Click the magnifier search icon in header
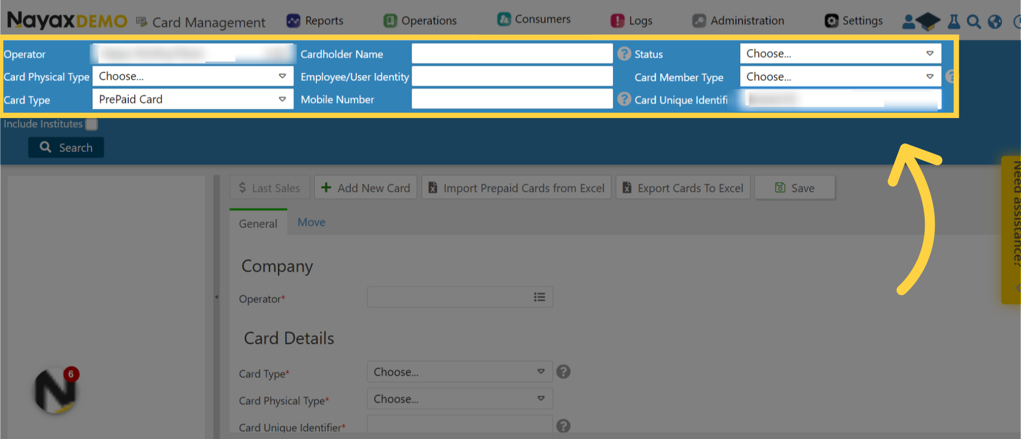 coord(974,22)
